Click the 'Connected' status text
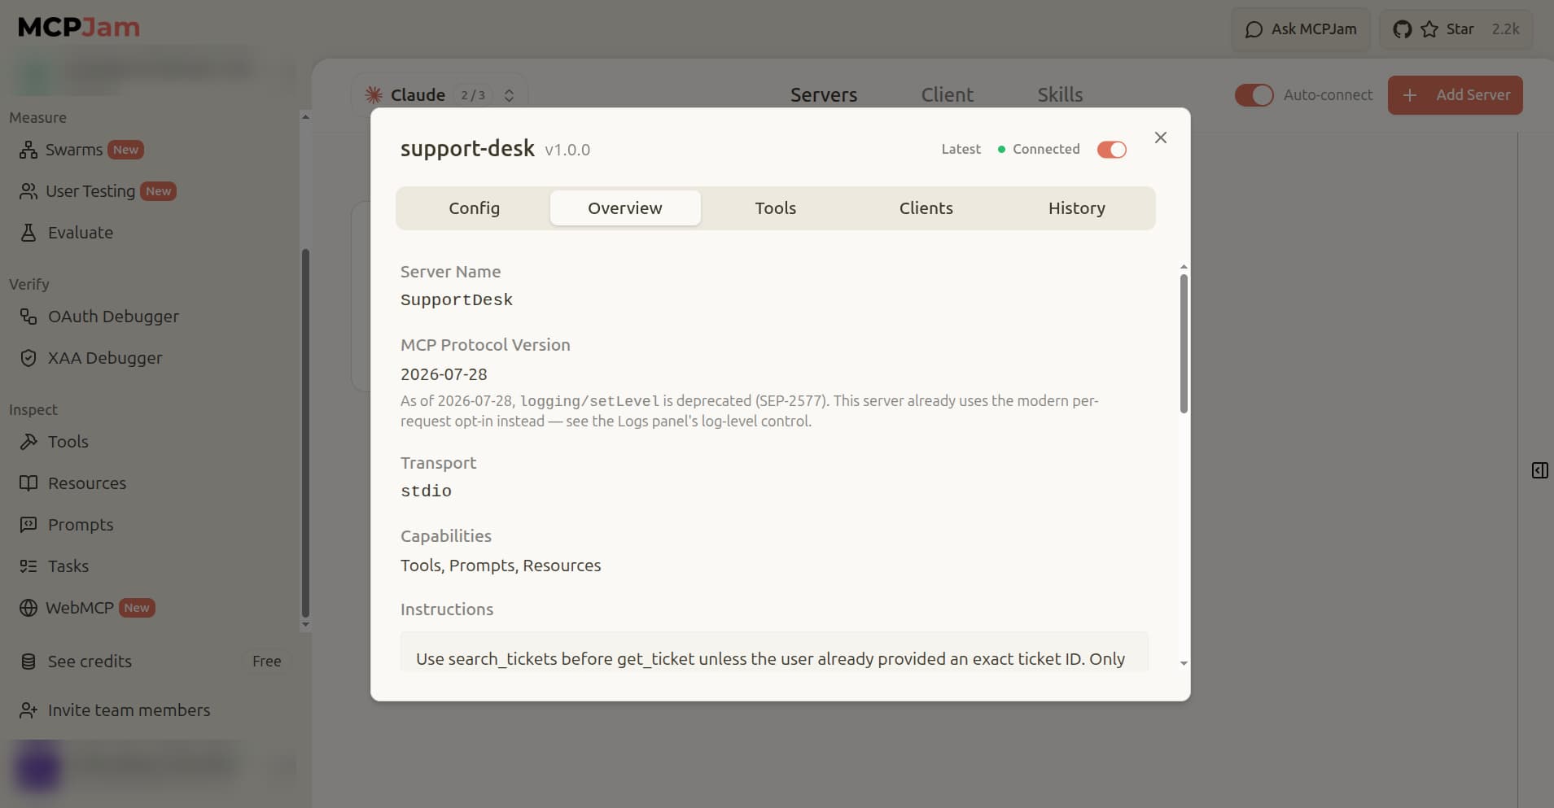The width and height of the screenshot is (1554, 808). pyautogui.click(x=1046, y=150)
